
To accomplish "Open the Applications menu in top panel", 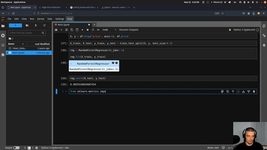I will click(x=20, y=2).
